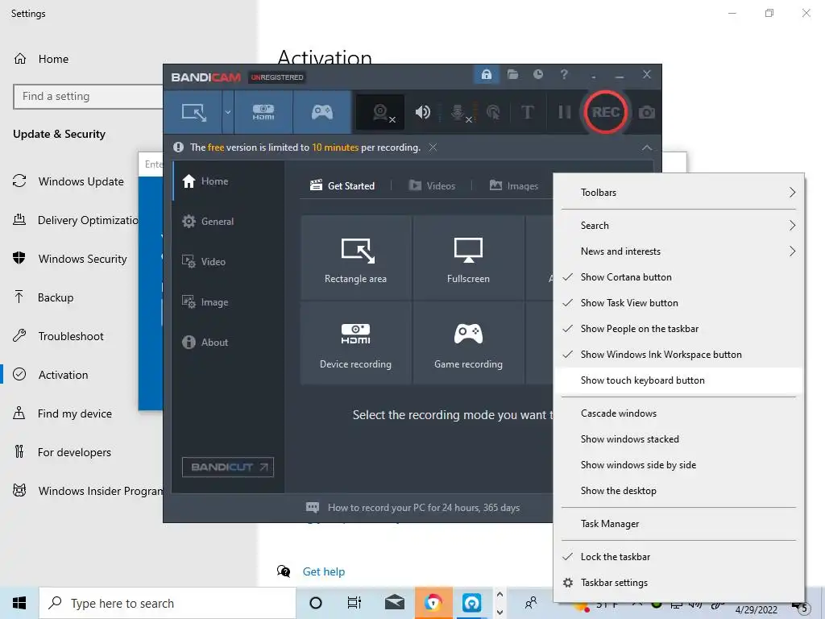Image resolution: width=825 pixels, height=619 pixels.
Task: Open Find my device in Settings
Action: click(x=63, y=413)
